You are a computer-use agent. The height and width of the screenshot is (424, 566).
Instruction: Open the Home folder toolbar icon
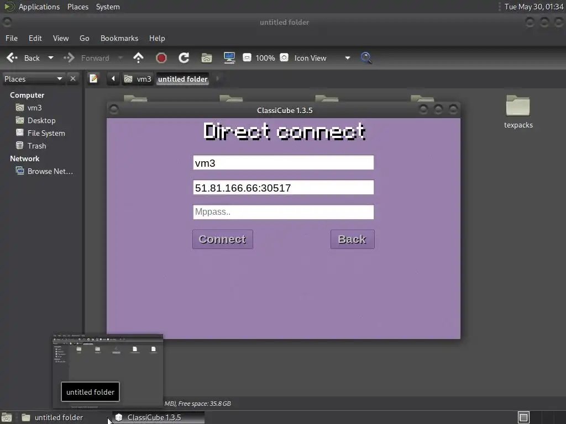pyautogui.click(x=207, y=57)
